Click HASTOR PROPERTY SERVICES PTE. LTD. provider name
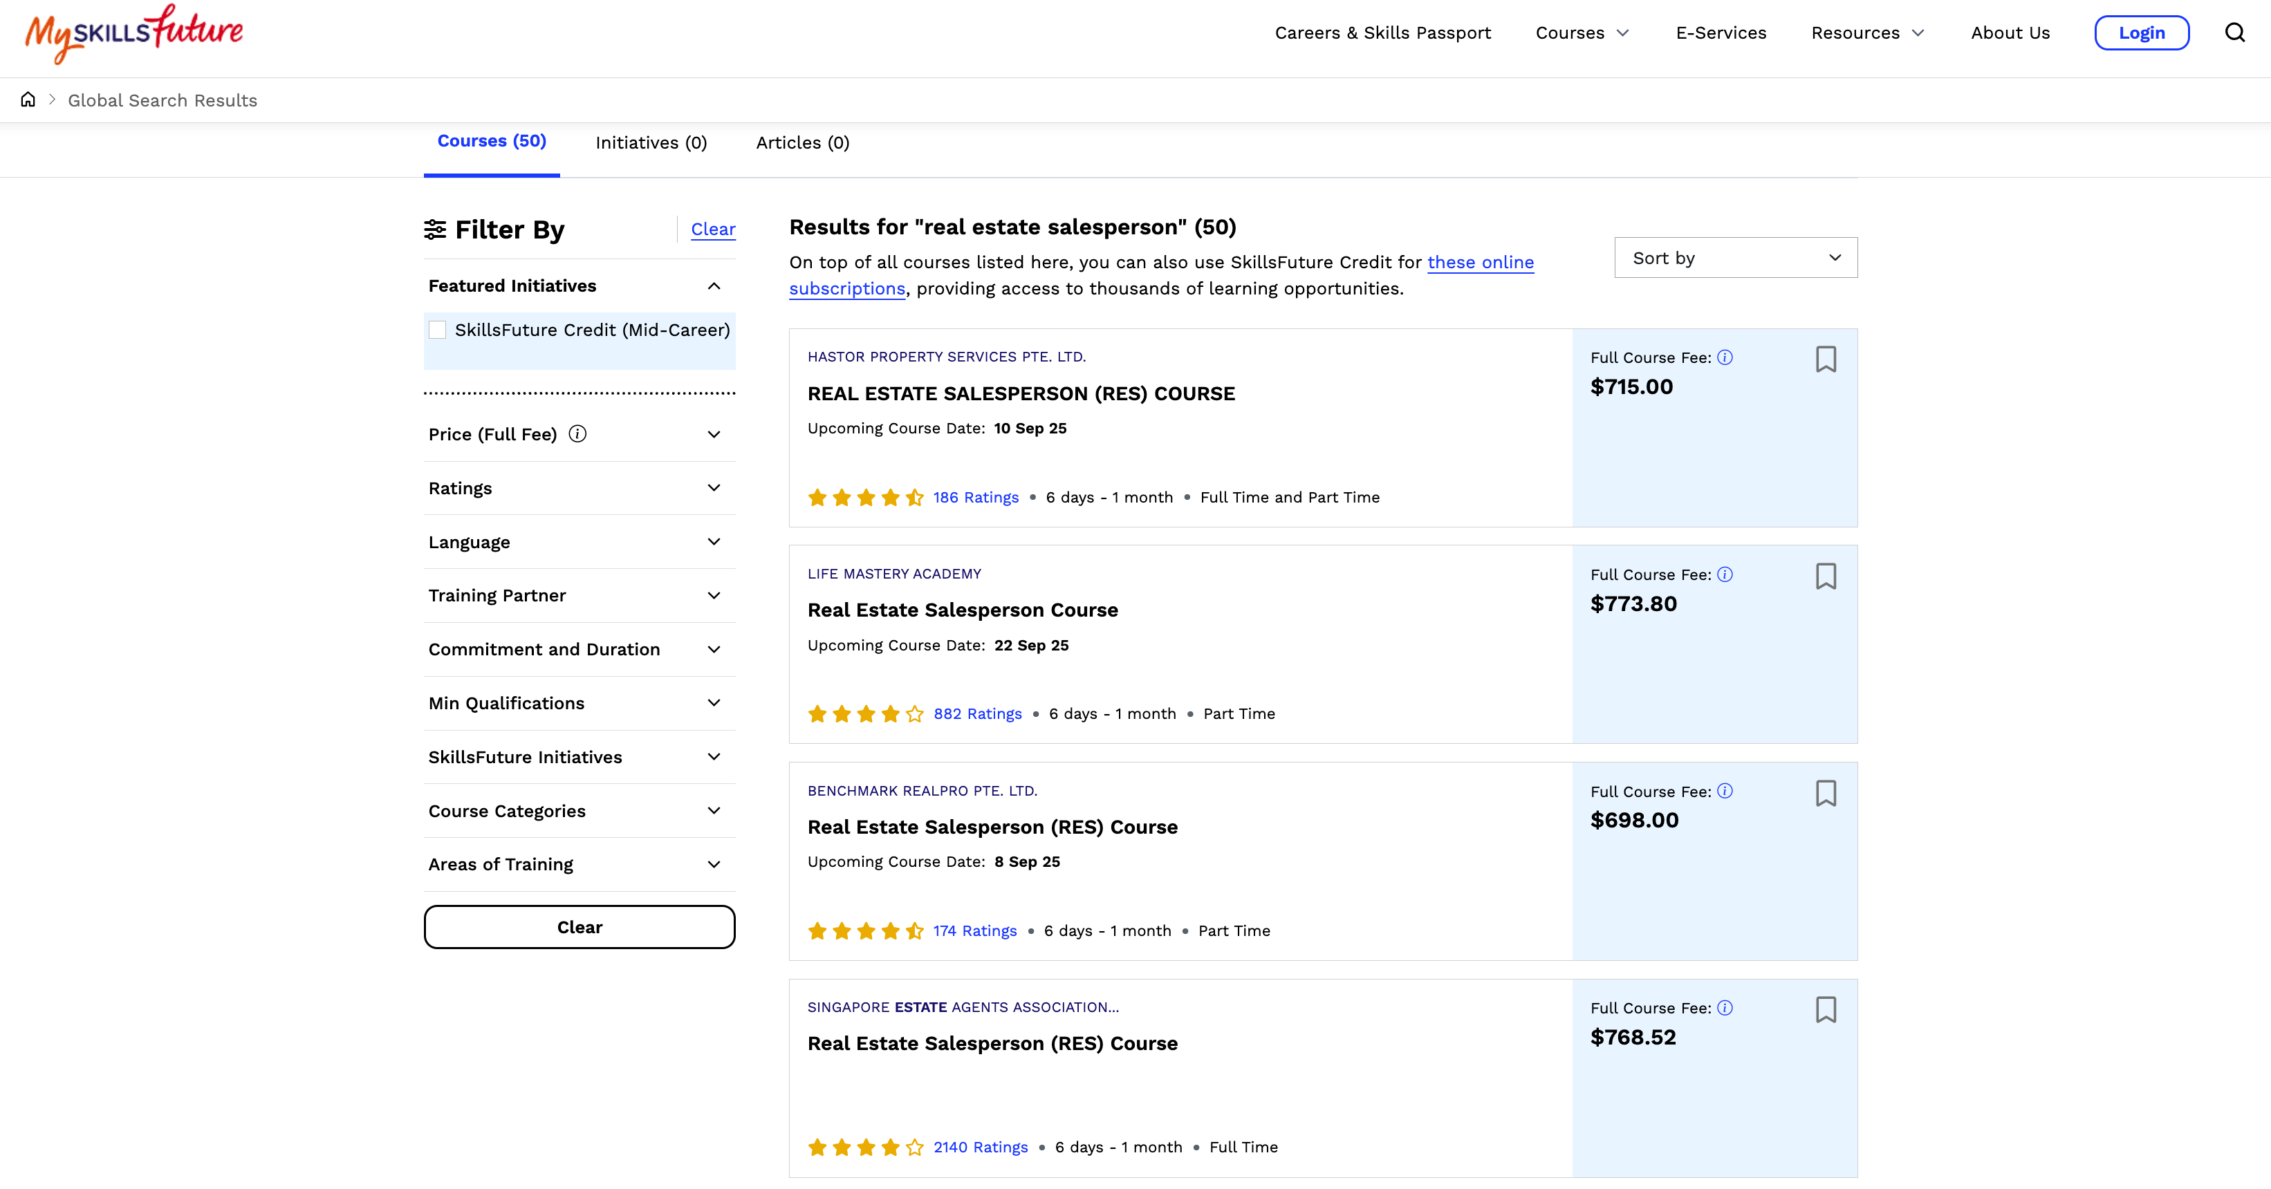Image resolution: width=2271 pixels, height=1189 pixels. pos(946,357)
